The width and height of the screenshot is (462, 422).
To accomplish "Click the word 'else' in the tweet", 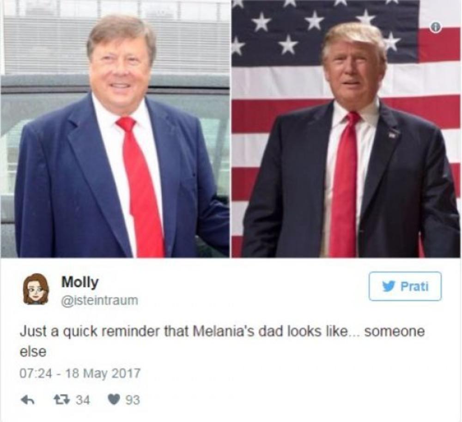I will [33, 352].
